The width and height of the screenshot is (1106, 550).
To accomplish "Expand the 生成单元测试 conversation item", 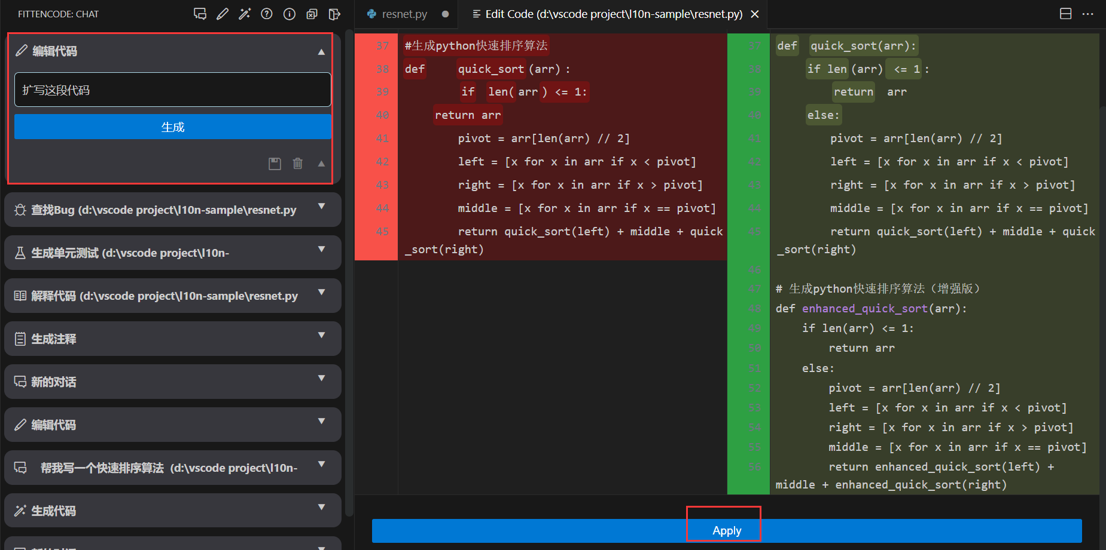I will [x=321, y=250].
